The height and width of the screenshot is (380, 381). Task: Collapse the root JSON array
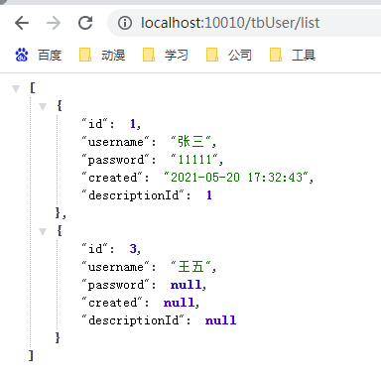coord(16,88)
